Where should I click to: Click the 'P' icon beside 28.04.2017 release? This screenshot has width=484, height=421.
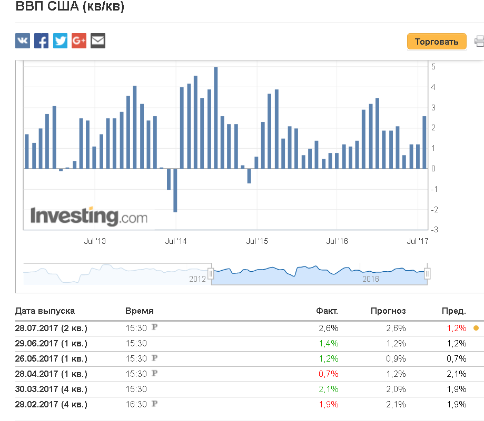coord(155,373)
